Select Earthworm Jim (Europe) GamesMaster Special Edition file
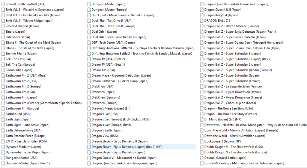Image resolution: width=307 pixels, height=168 pixels. pyautogui.click(x=43, y=103)
